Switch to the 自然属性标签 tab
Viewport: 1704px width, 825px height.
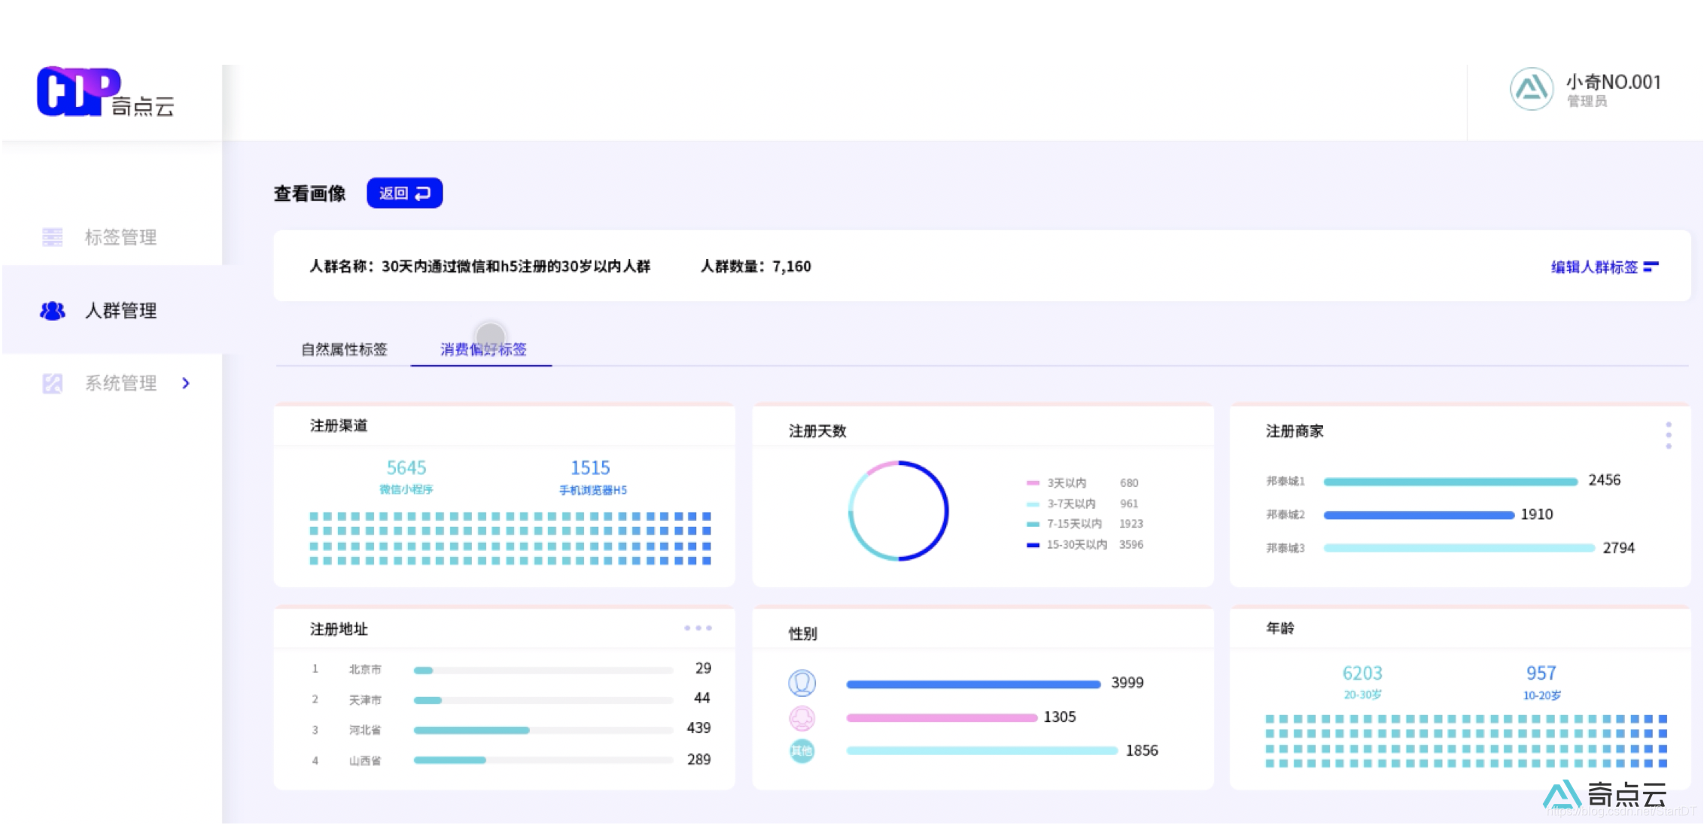point(344,349)
